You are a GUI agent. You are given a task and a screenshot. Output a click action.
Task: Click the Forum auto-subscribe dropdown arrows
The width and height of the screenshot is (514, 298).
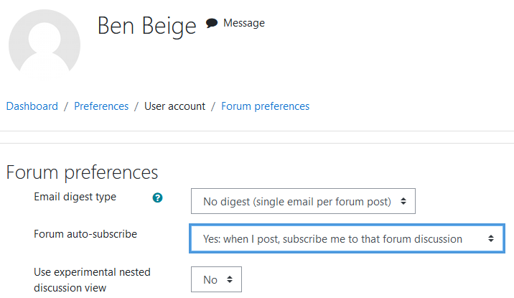click(491, 238)
